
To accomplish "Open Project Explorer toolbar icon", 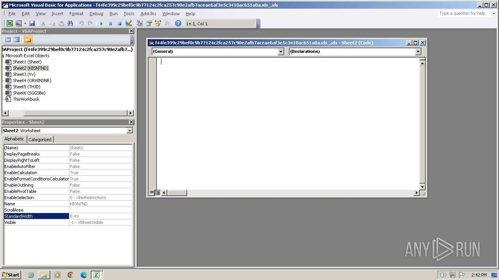I will pos(140,24).
